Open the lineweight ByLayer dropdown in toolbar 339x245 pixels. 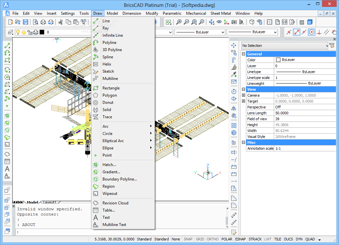click(x=252, y=32)
